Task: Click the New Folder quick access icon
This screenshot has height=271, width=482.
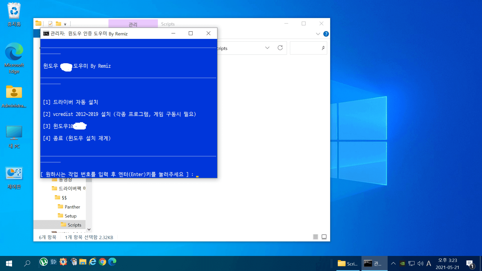Action: tap(58, 23)
